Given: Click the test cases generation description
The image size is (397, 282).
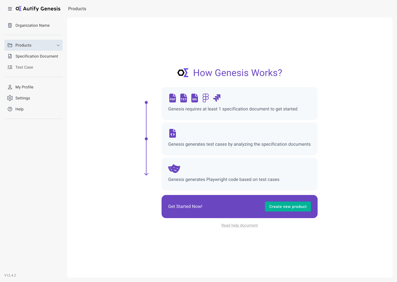Looking at the screenshot, I should coord(239,144).
